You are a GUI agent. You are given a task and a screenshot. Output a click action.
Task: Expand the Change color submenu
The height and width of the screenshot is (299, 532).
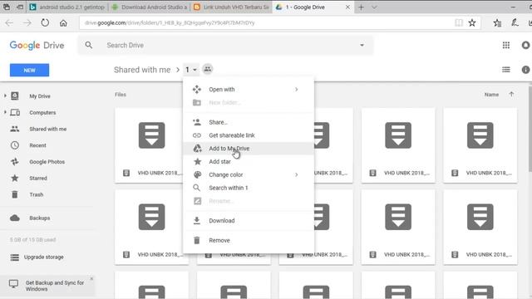click(296, 174)
